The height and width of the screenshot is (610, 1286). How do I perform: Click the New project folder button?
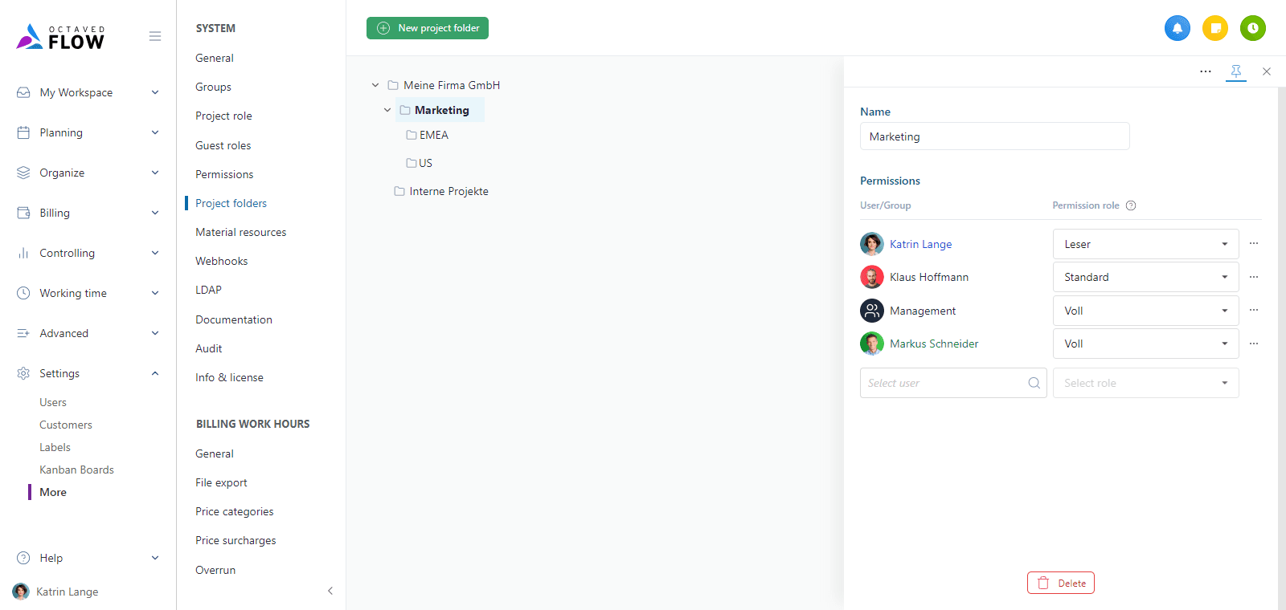click(x=428, y=28)
